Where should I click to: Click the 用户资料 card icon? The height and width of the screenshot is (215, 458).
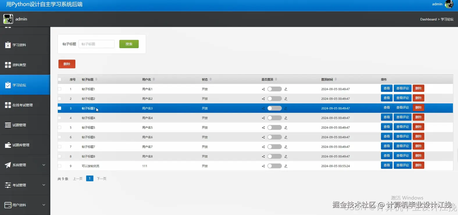click(8, 205)
